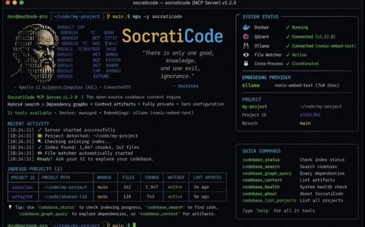Click the checkmark beside Server started successfully
This screenshot has width=365, height=227.
(40, 130)
